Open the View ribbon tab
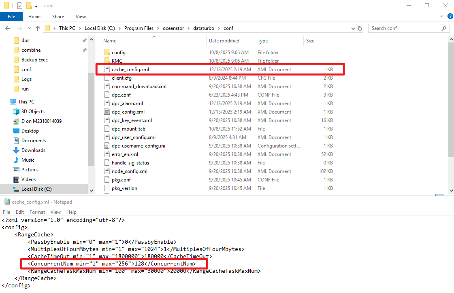This screenshot has width=454, height=293. (81, 17)
